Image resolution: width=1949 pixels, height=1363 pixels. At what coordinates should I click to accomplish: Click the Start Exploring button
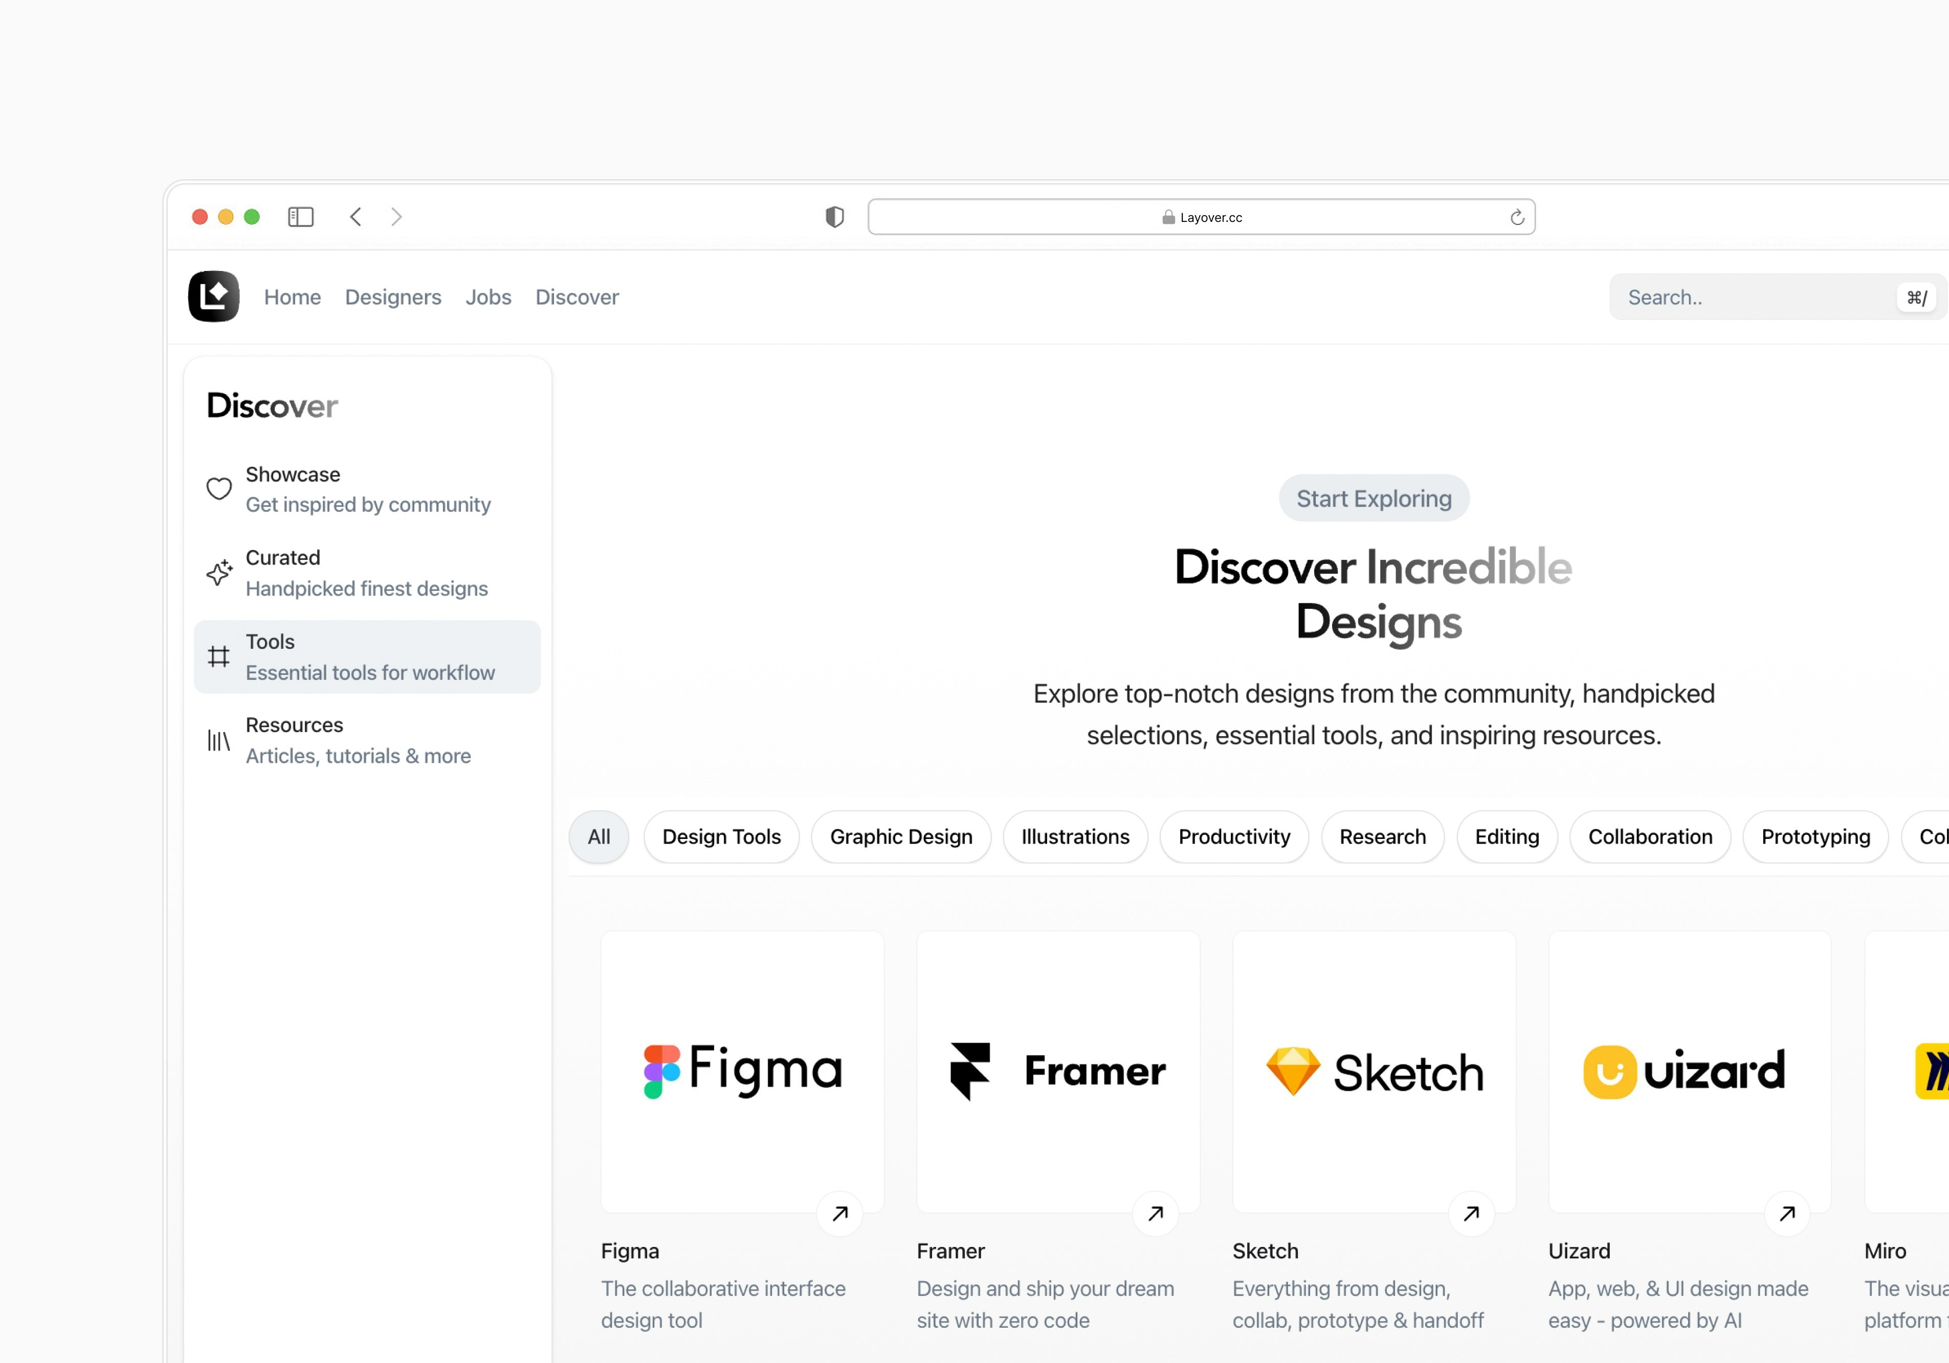(1374, 498)
